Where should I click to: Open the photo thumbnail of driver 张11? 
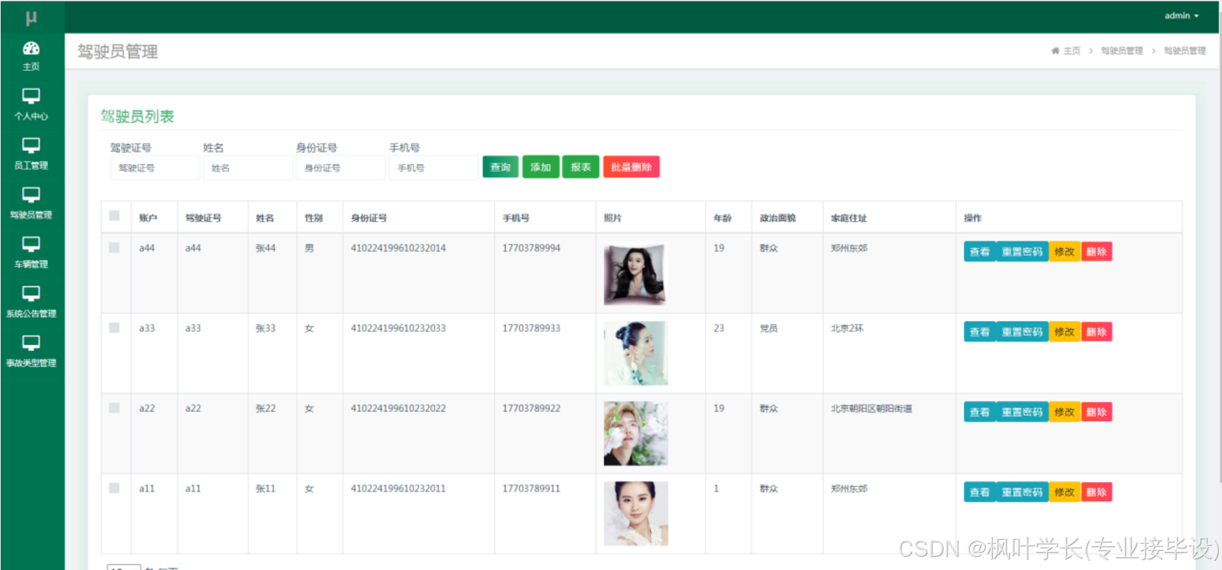pyautogui.click(x=636, y=514)
